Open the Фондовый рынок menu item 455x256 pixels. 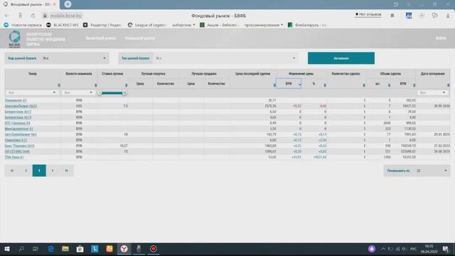pos(139,38)
